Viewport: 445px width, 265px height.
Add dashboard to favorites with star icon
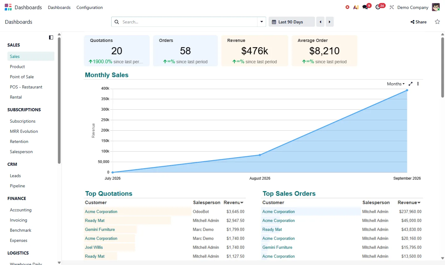pos(437,22)
